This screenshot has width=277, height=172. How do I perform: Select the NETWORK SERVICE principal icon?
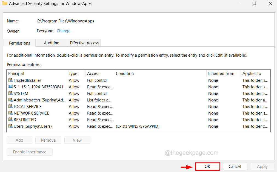tap(10, 113)
